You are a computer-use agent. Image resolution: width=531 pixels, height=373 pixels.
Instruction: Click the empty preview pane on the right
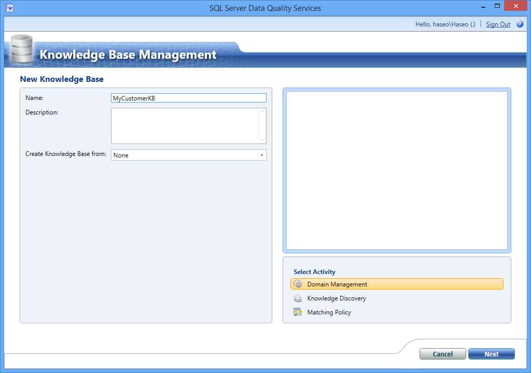click(397, 170)
